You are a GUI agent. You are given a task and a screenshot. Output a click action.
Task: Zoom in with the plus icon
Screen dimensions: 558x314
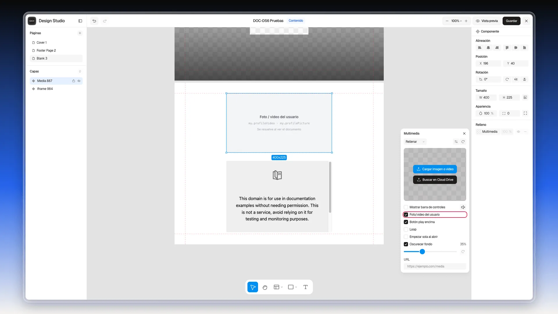pyautogui.click(x=466, y=21)
